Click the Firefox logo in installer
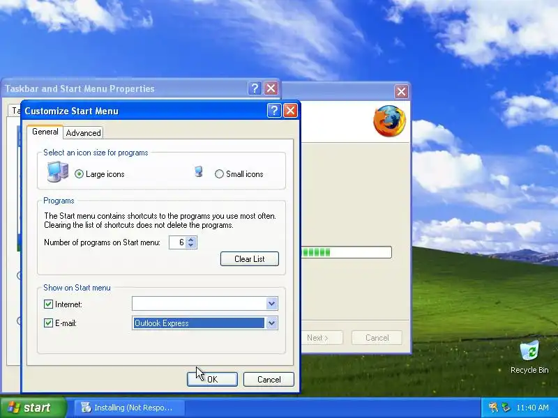The width and height of the screenshot is (558, 418). [x=389, y=121]
